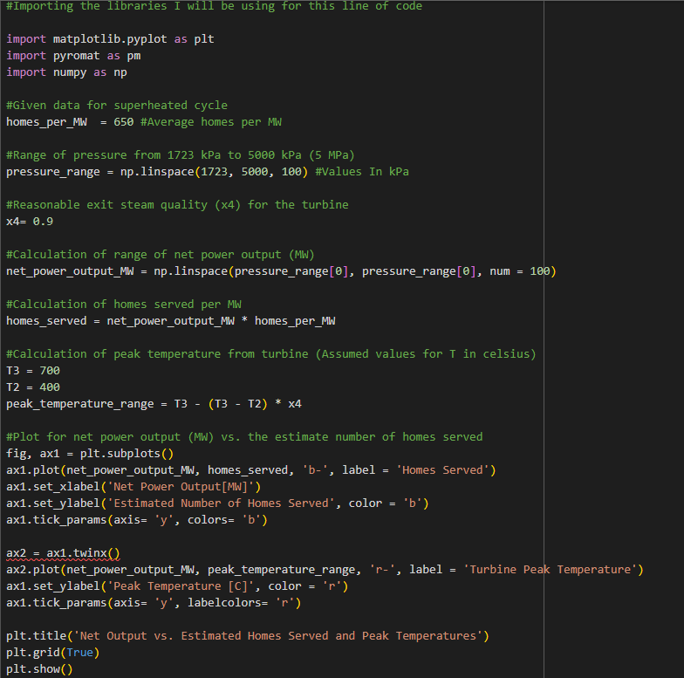The height and width of the screenshot is (678, 684).
Task: Click the line ax1.tick_params with colors= 'b'
Action: pyautogui.click(x=136, y=520)
